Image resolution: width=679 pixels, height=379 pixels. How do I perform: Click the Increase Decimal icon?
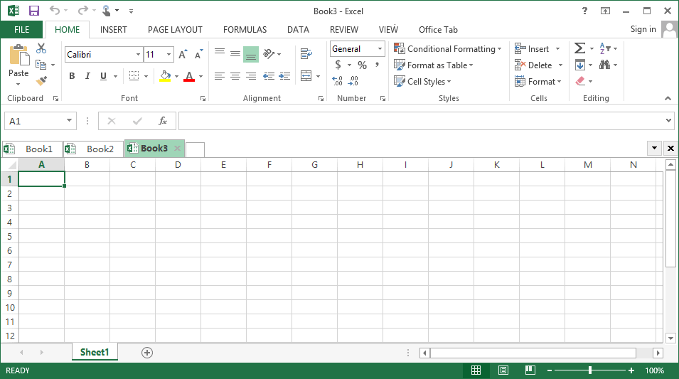tap(338, 81)
